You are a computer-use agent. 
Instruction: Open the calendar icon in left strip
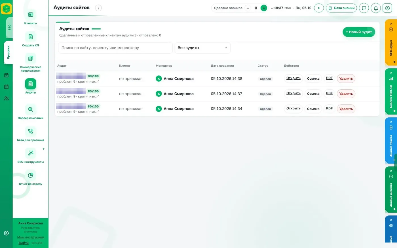[6, 87]
